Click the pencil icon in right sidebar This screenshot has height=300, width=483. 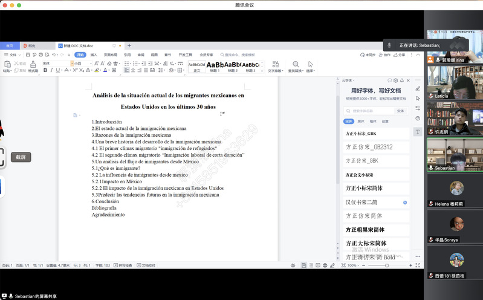point(418,88)
